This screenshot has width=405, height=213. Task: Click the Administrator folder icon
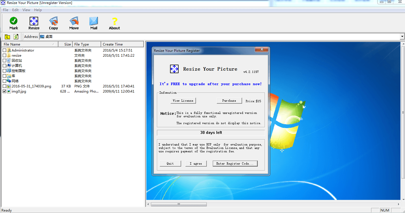(9, 50)
